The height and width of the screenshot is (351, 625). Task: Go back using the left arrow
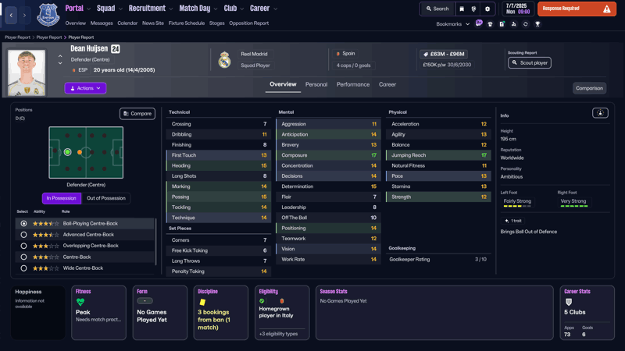[x=11, y=15]
